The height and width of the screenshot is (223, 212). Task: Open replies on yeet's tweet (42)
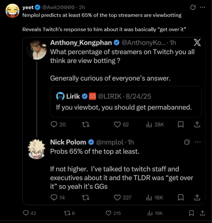26,213
